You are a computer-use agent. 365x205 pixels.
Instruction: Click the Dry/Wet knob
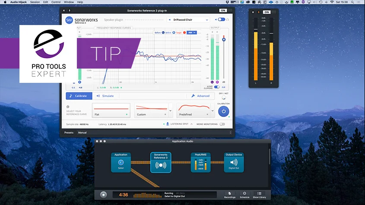click(x=224, y=98)
